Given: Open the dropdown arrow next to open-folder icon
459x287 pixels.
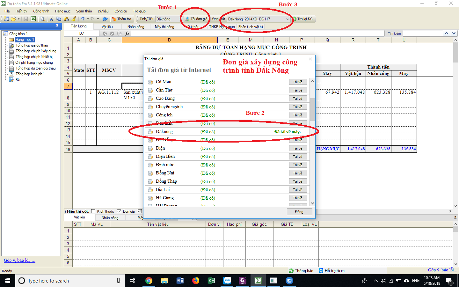Looking at the screenshot, I should (x=18, y=19).
